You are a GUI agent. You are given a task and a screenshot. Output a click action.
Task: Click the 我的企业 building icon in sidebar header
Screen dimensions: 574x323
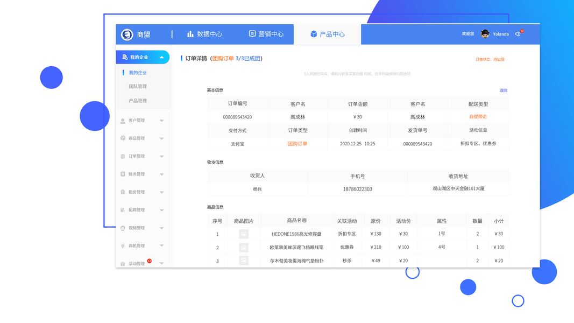(125, 57)
